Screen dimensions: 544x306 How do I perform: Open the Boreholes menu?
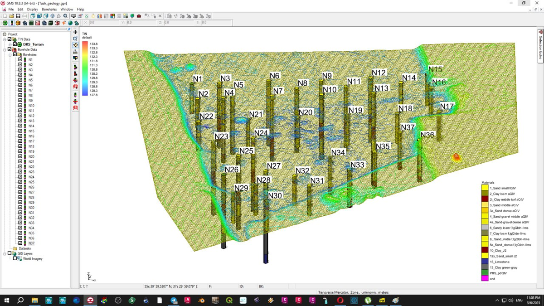click(49, 9)
